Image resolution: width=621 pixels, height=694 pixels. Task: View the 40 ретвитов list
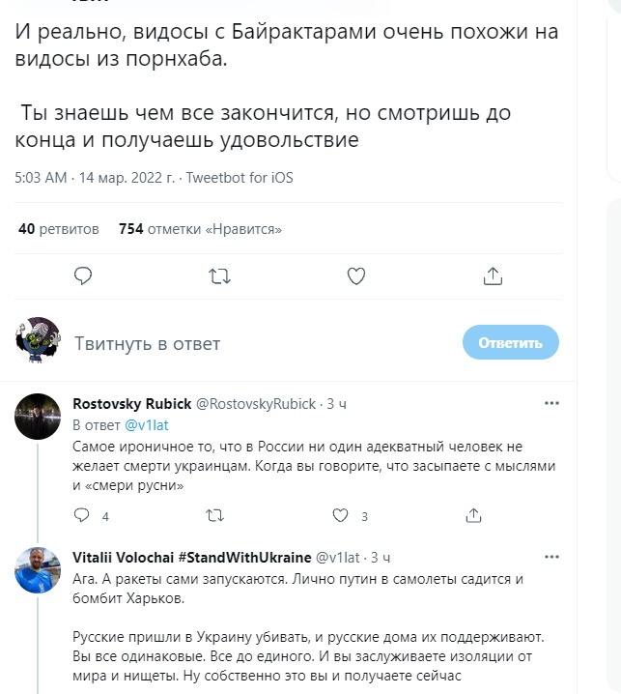59,229
